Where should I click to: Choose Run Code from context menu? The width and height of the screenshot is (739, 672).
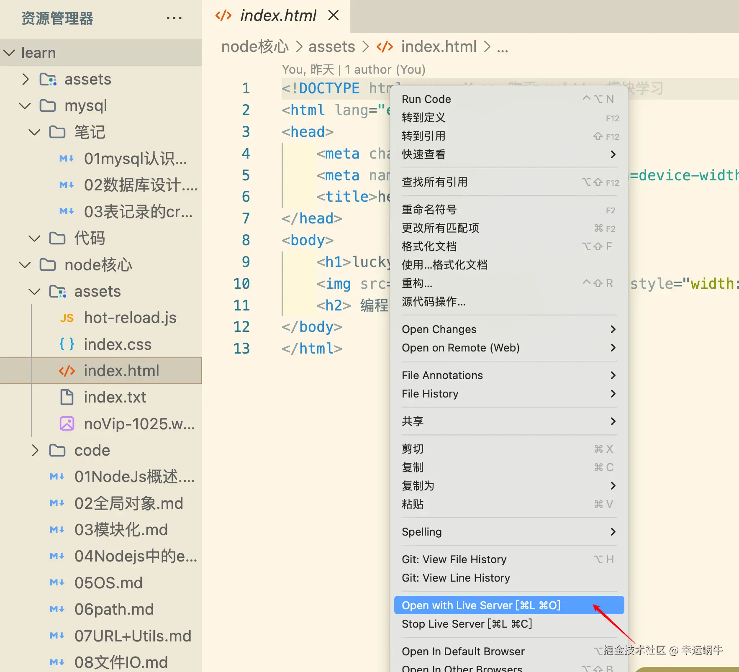coord(509,99)
